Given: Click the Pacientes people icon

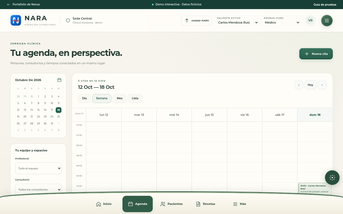Looking at the screenshot, I should tap(163, 204).
